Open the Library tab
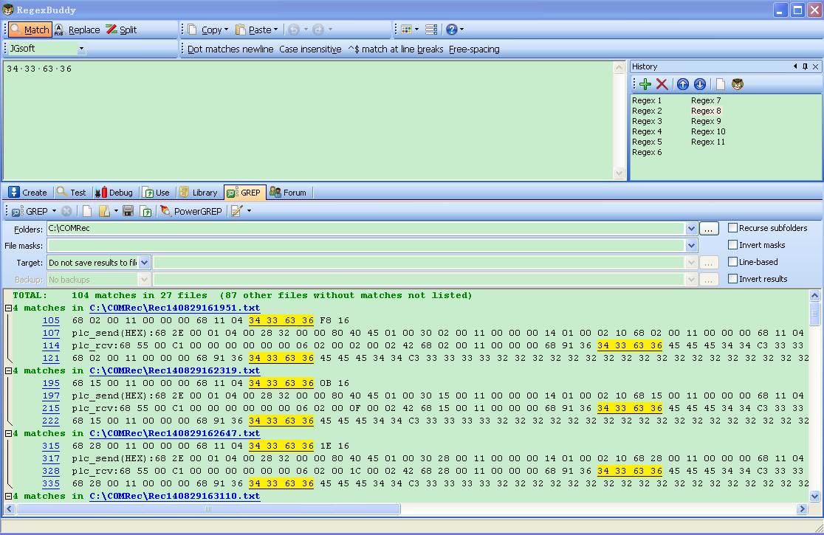This screenshot has height=535, width=824. tap(198, 193)
